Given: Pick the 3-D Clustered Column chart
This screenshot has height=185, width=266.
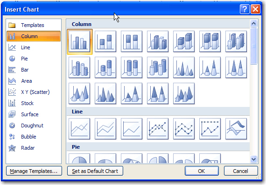Looking at the screenshot, I should (158, 41).
